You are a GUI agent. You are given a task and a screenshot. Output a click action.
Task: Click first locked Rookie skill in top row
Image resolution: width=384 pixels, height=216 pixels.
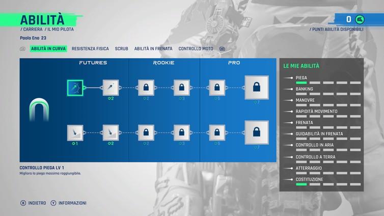point(146,88)
